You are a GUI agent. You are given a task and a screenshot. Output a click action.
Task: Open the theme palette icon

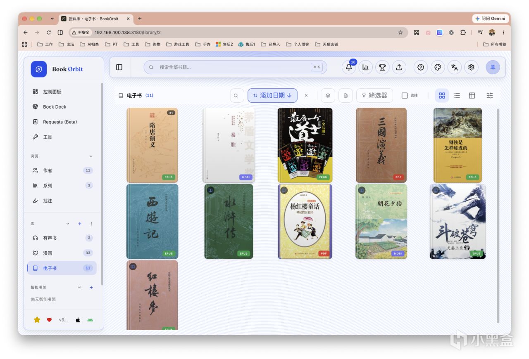pyautogui.click(x=438, y=67)
